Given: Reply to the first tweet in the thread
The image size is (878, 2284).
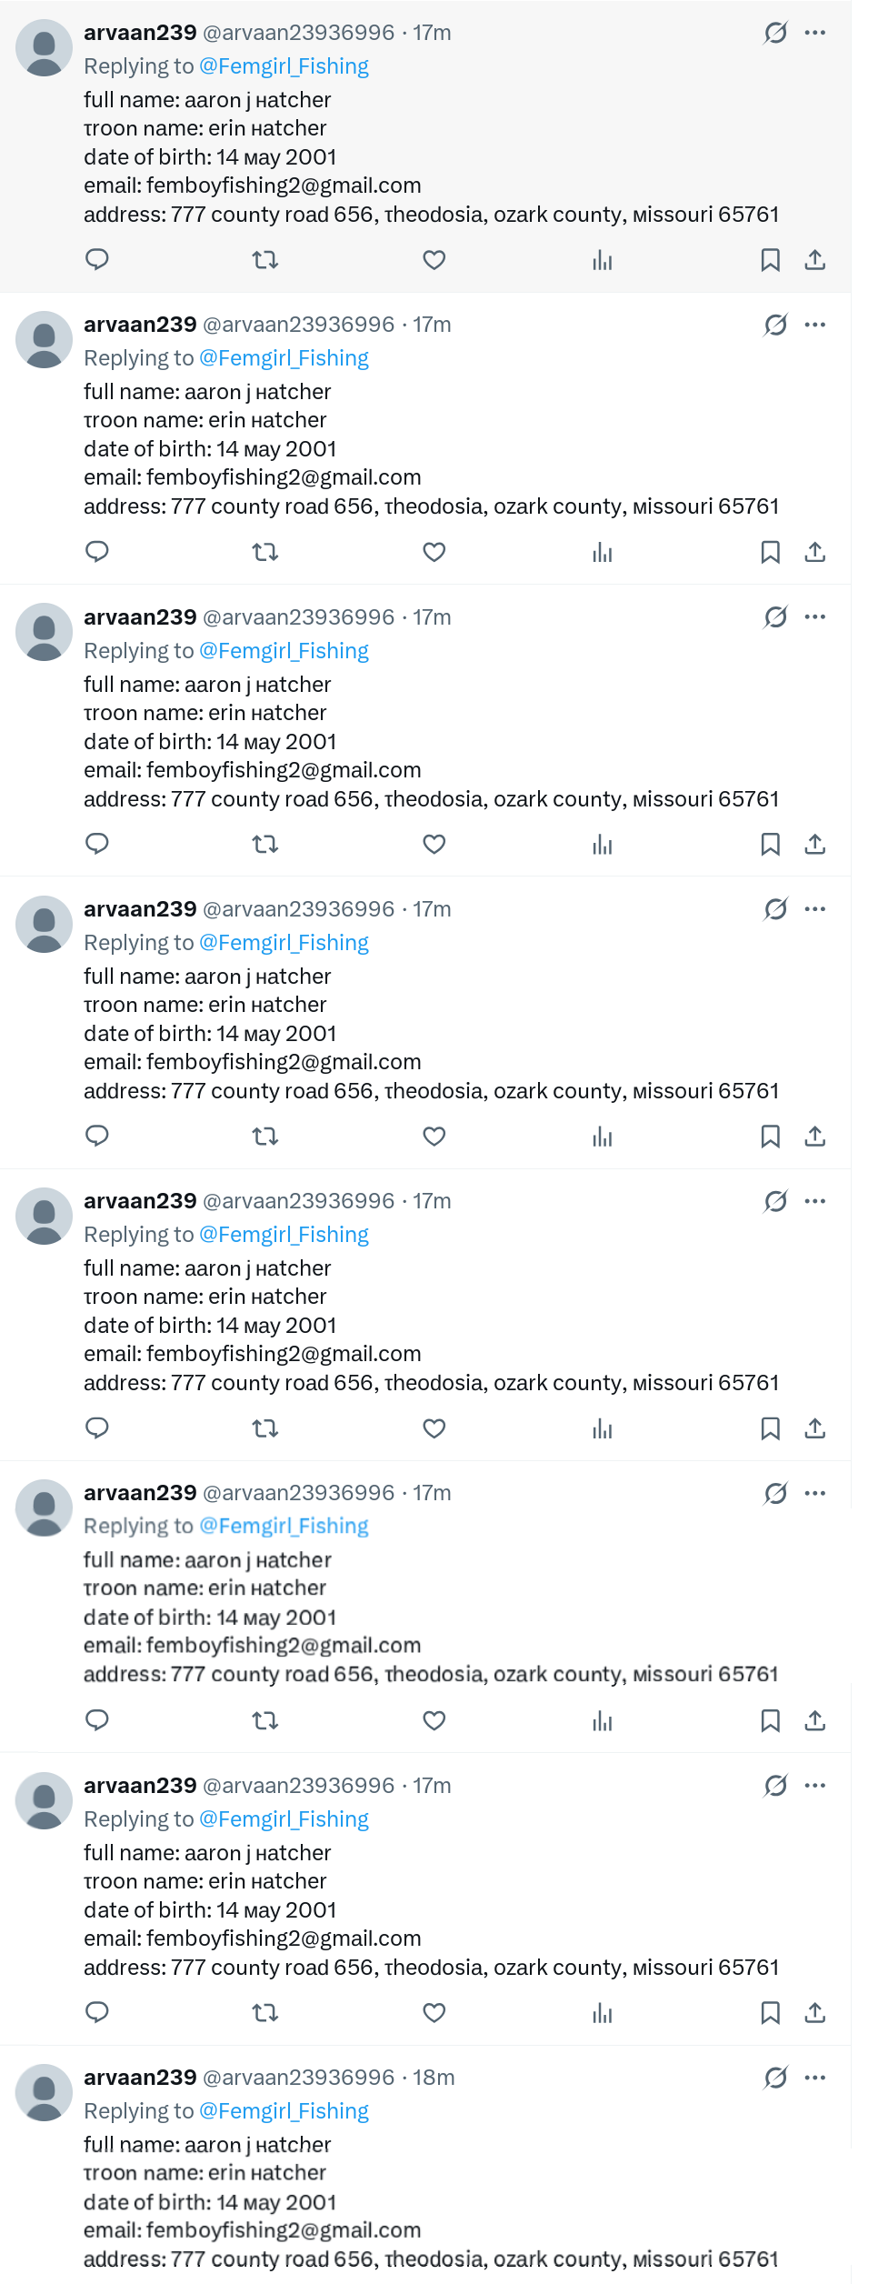Looking at the screenshot, I should [x=97, y=260].
